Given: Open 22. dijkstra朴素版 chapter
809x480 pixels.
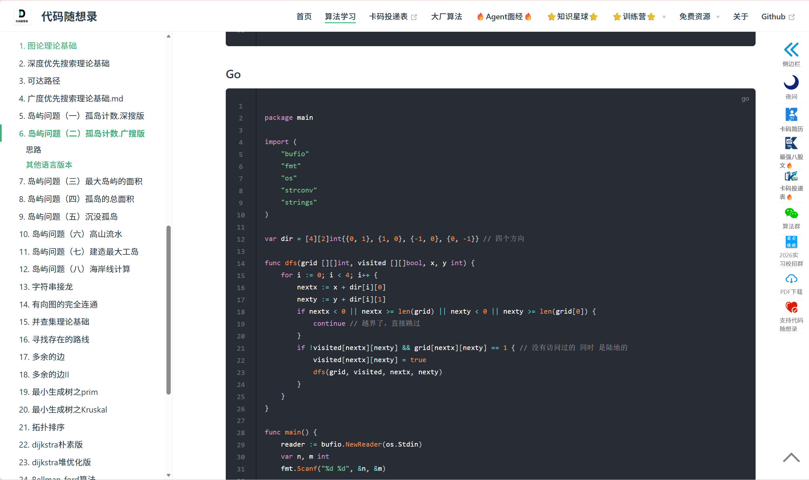Looking at the screenshot, I should pos(51,445).
